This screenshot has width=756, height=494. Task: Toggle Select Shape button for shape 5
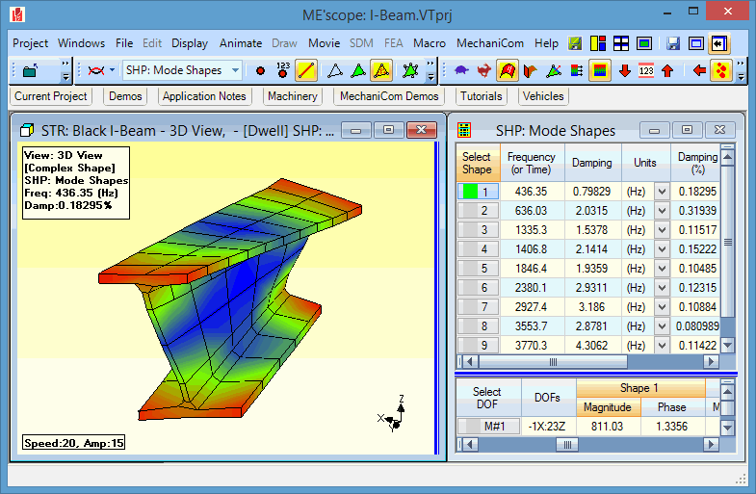click(x=478, y=269)
